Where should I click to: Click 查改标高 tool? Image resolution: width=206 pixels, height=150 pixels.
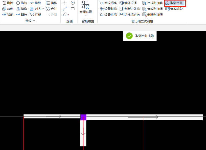(108, 3)
